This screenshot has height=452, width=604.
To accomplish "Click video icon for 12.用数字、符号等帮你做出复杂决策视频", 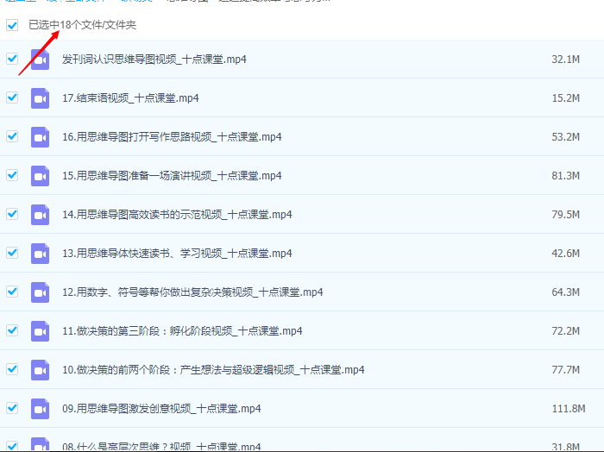I will pos(40,292).
